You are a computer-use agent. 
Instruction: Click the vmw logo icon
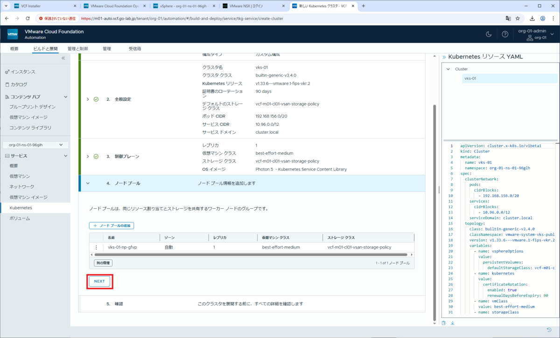click(13, 34)
